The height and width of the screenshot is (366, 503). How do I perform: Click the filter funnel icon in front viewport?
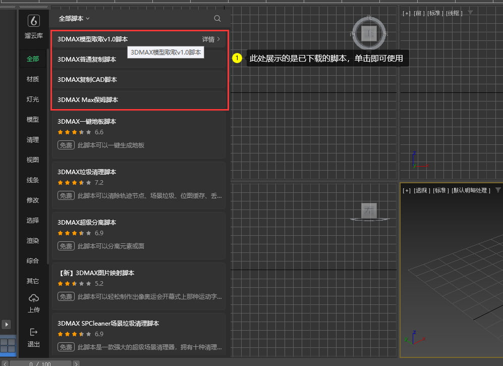470,13
